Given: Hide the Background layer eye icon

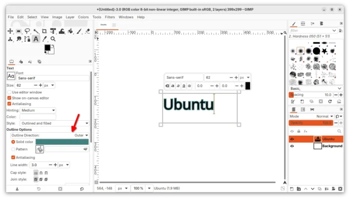Looking at the screenshot, I should click(x=292, y=146).
